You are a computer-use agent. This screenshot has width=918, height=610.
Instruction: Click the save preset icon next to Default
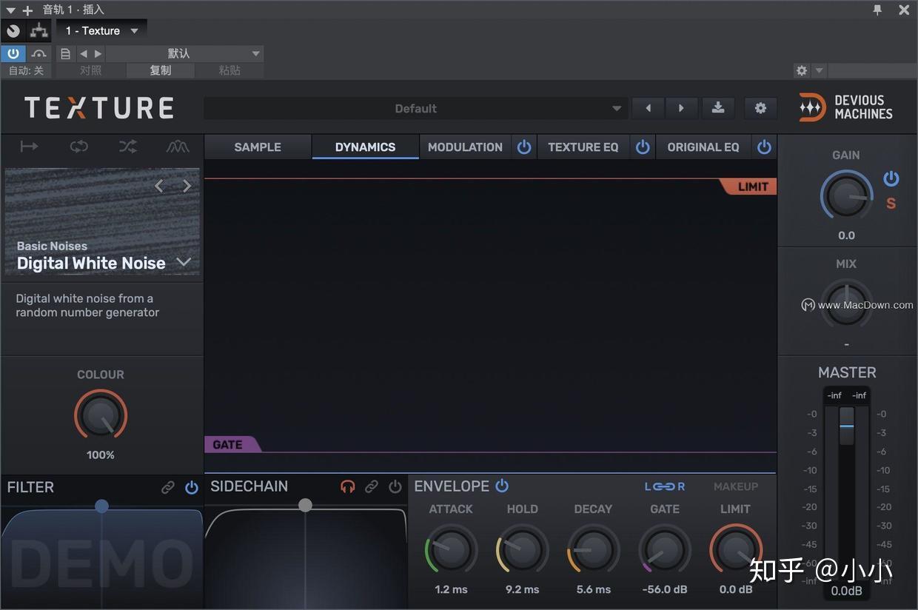[x=717, y=107]
